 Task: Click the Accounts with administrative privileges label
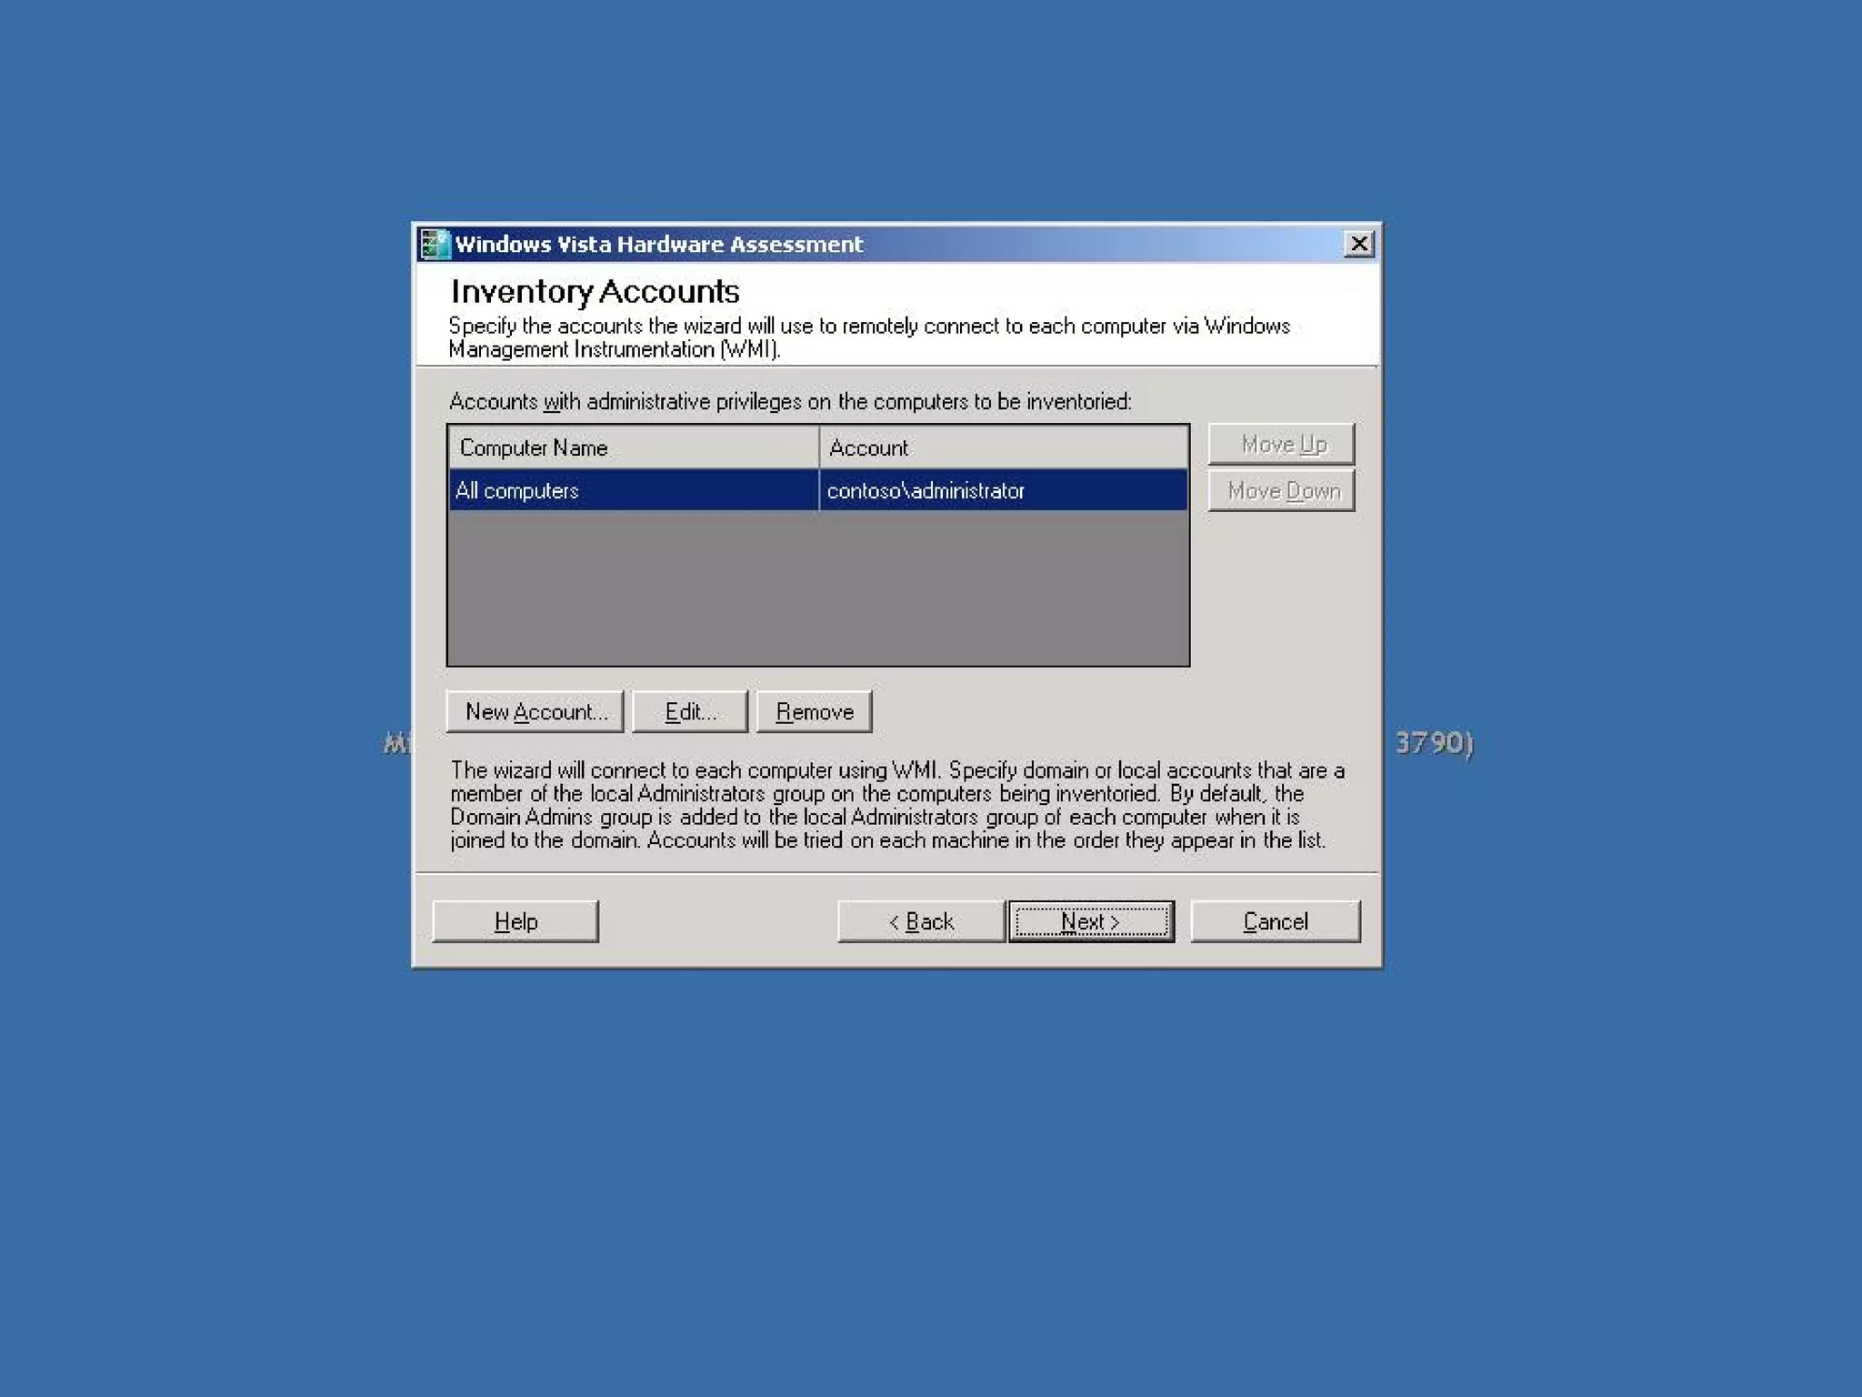(x=789, y=401)
